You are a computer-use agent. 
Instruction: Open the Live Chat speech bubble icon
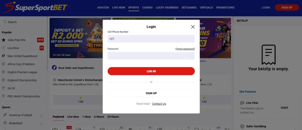tap(242, 103)
